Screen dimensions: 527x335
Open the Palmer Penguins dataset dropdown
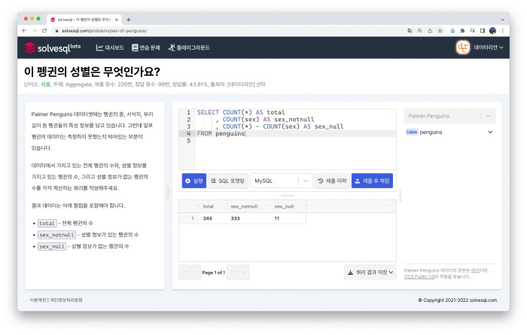coord(449,116)
